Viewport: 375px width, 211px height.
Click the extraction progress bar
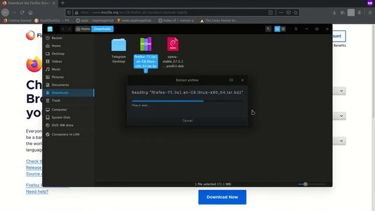coord(187,101)
